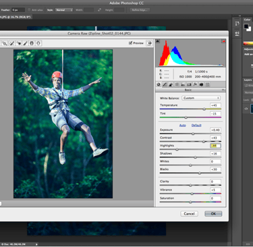
Task: Click the Exposure value field
Action: (x=215, y=130)
